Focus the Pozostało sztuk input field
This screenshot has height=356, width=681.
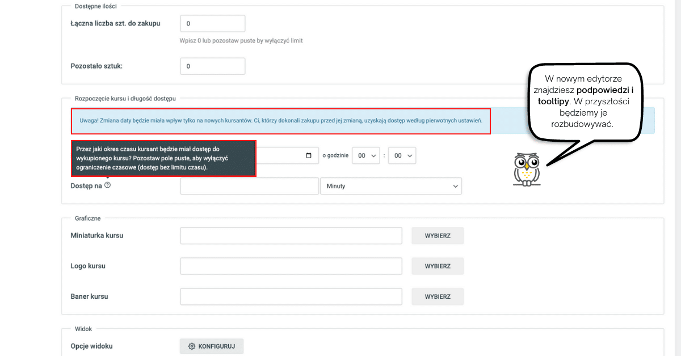213,66
